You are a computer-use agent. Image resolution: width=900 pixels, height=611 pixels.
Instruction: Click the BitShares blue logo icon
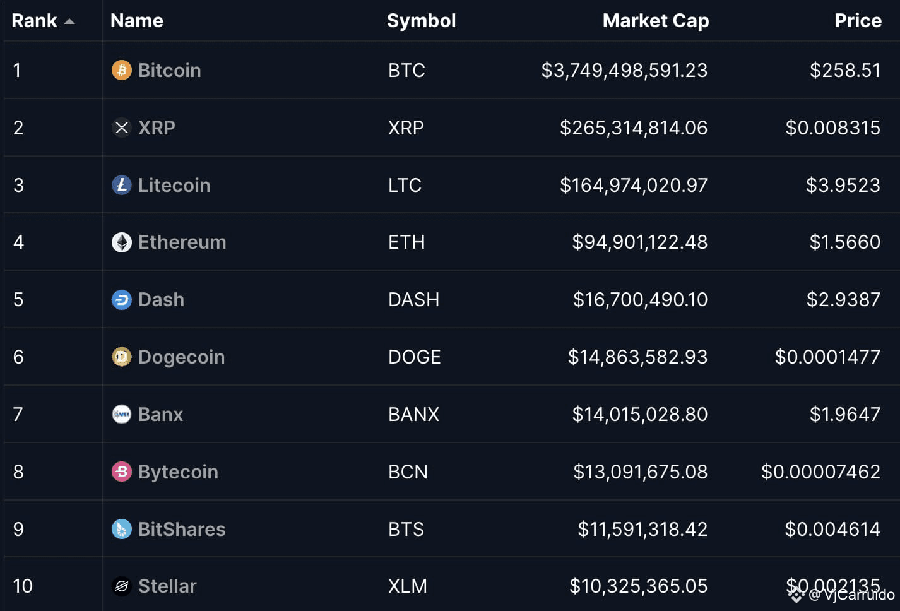coord(122,529)
